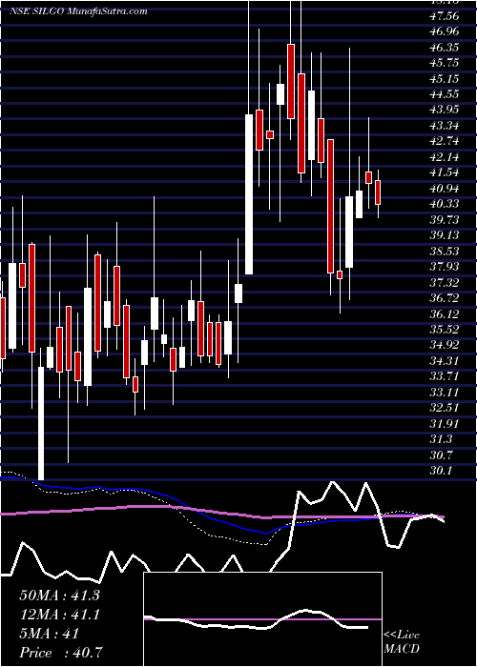This screenshot has width=477, height=667.
Task: Click the 31.3 price axis label
Action: pos(441,439)
